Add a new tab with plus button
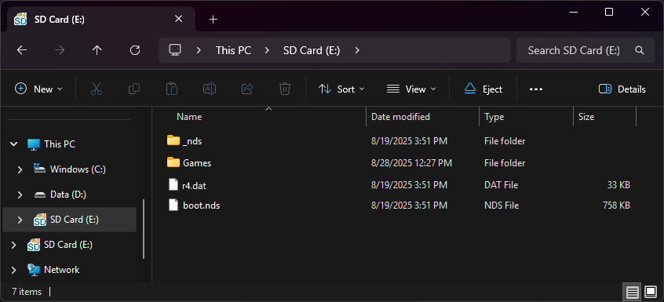The width and height of the screenshot is (664, 302). pos(213,20)
